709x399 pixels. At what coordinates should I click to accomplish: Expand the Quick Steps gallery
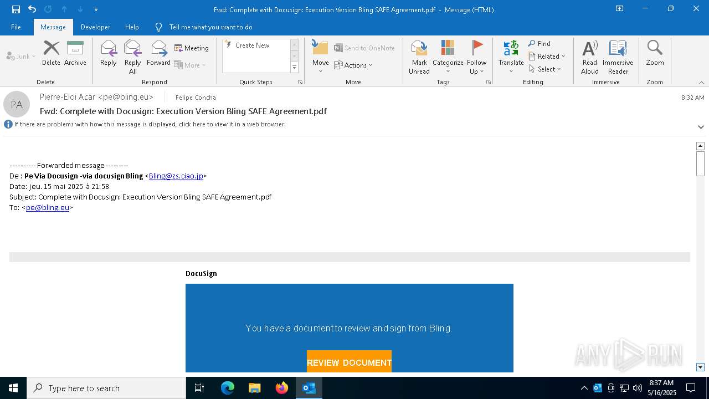coord(294,68)
